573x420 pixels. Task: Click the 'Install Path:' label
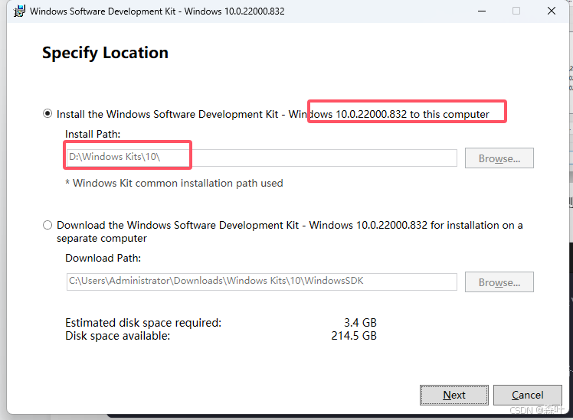[93, 134]
